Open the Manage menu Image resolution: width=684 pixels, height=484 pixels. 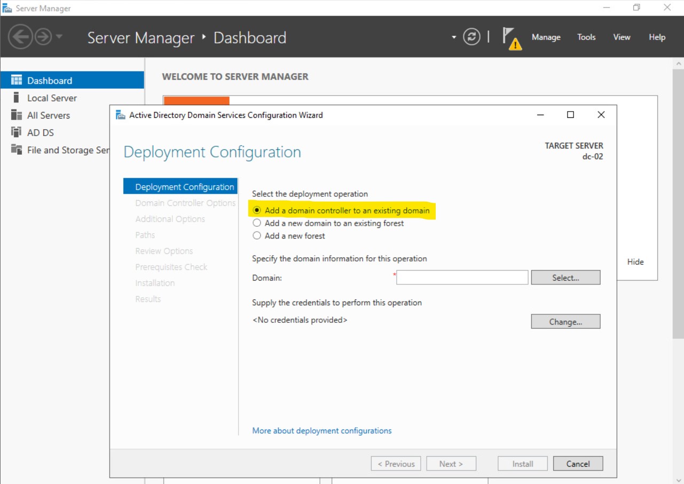546,37
